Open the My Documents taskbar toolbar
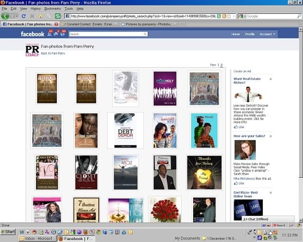 pos(187,238)
